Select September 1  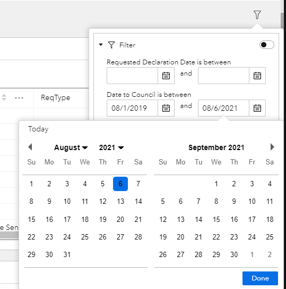216,184
